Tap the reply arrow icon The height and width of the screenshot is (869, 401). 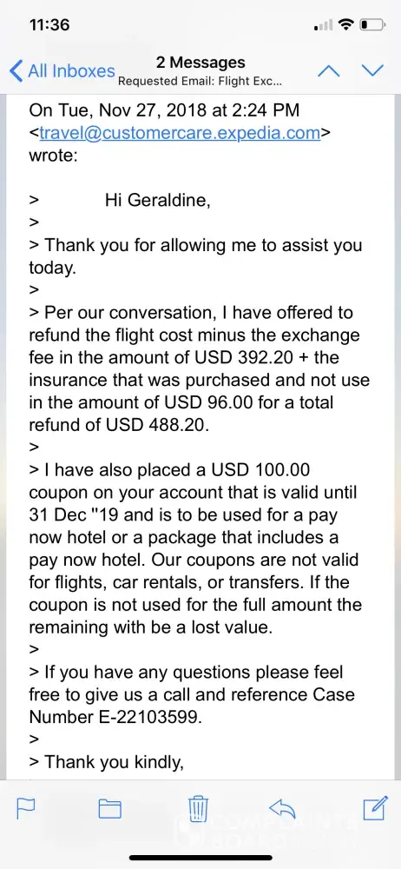(283, 808)
